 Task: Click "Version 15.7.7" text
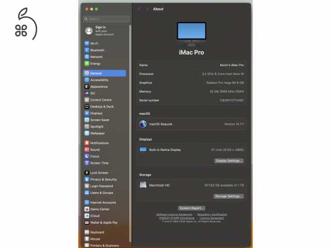pos(234,124)
